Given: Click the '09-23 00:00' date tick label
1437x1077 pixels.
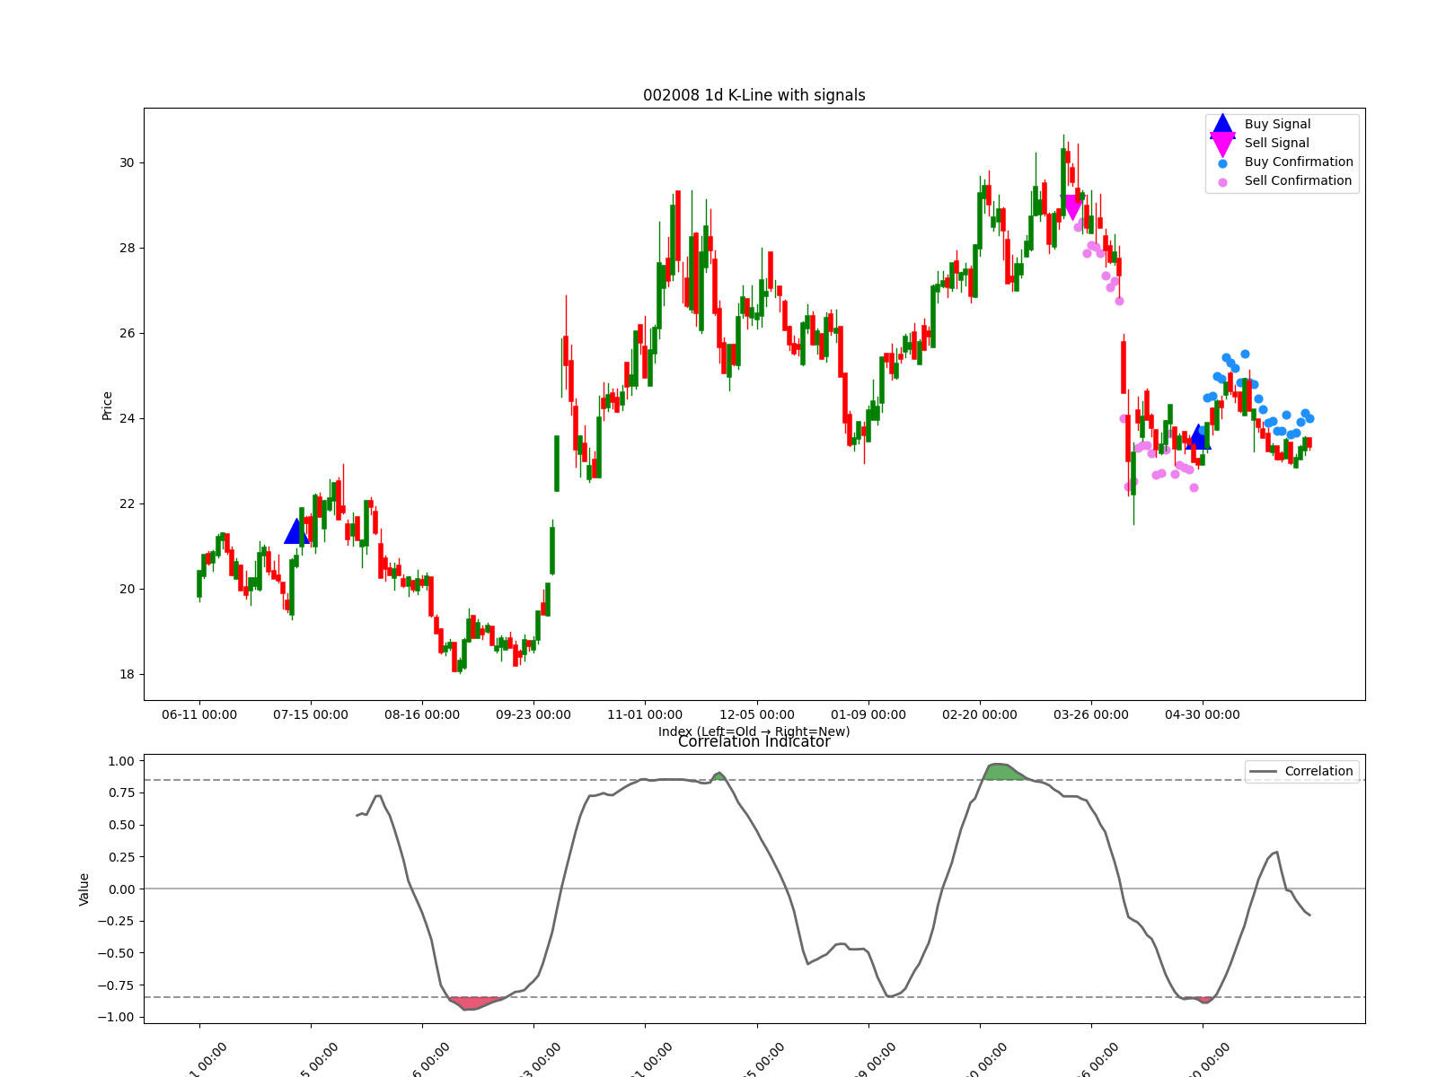Looking at the screenshot, I should 533,714.
